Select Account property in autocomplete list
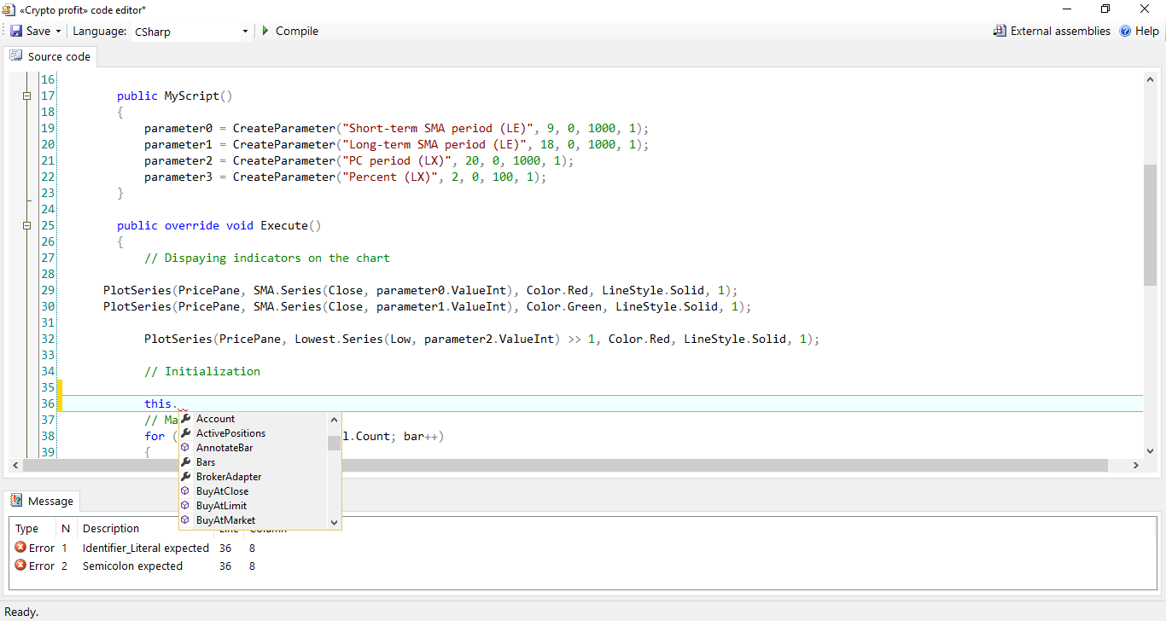1166x621 pixels. [x=215, y=419]
